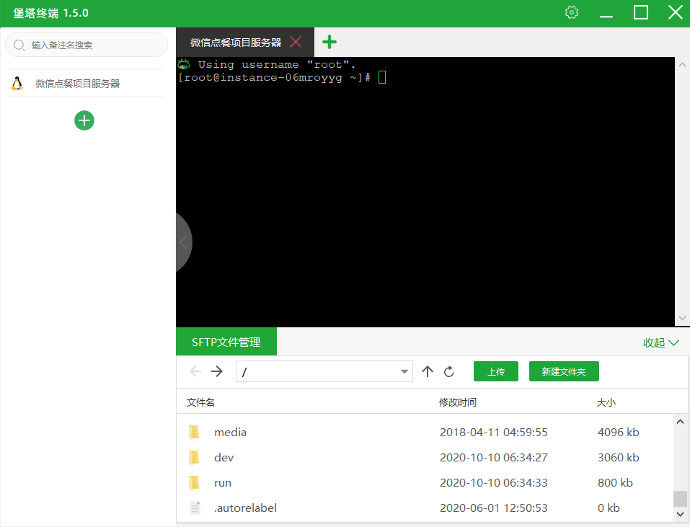Click the file list scroll-down arrow
Screen dimensions: 690x527
pyautogui.click(x=680, y=514)
